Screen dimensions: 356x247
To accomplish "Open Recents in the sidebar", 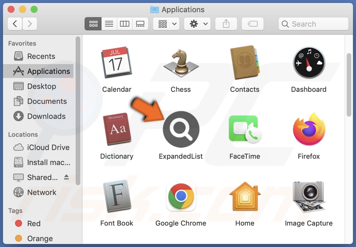I will [x=38, y=56].
